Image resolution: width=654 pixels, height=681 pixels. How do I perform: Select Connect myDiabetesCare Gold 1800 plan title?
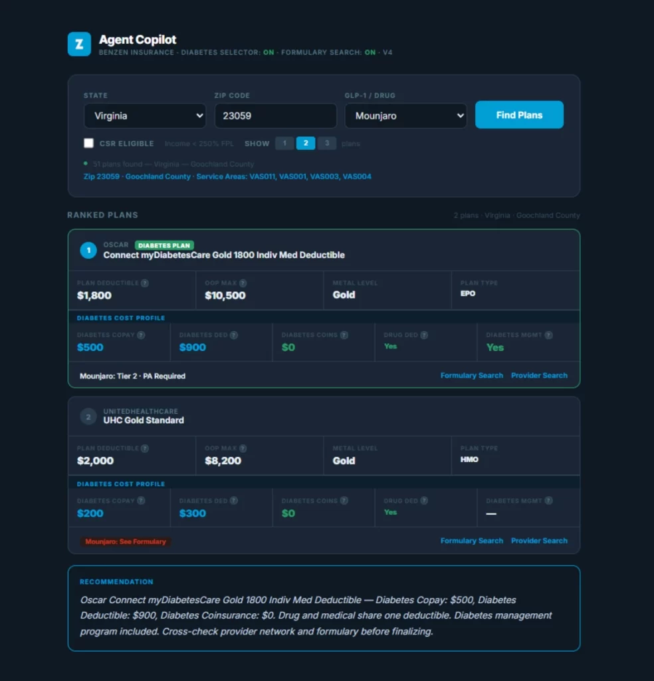[224, 255]
